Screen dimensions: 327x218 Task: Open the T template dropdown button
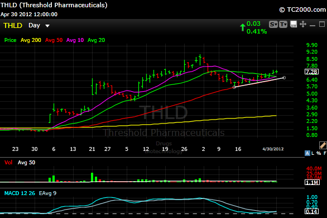(283, 25)
